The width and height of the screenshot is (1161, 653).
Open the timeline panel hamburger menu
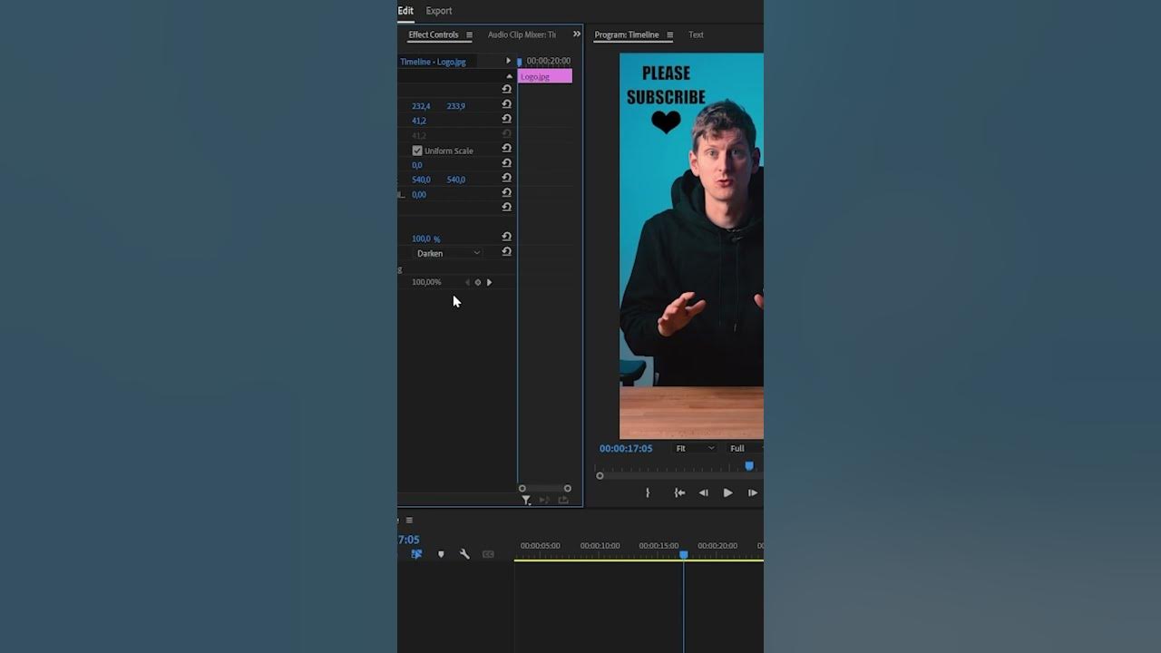tap(409, 520)
